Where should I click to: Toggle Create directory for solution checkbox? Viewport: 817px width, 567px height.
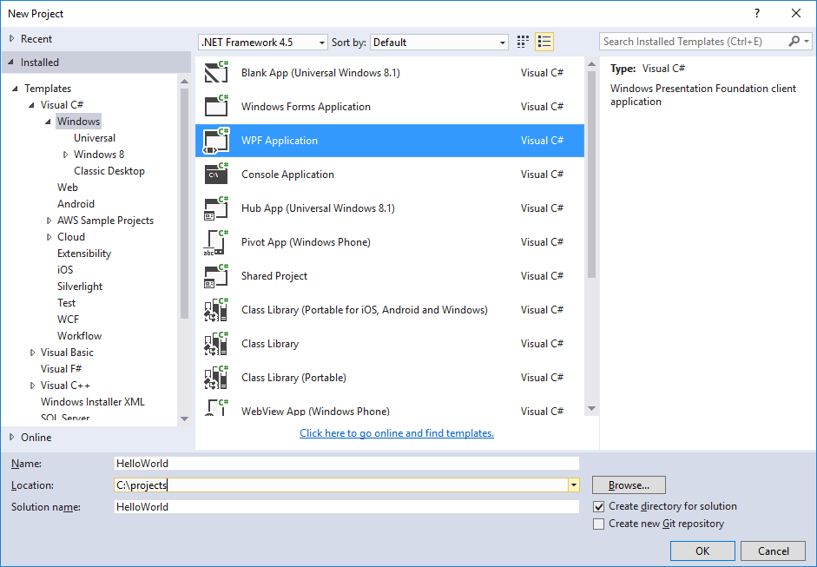599,506
